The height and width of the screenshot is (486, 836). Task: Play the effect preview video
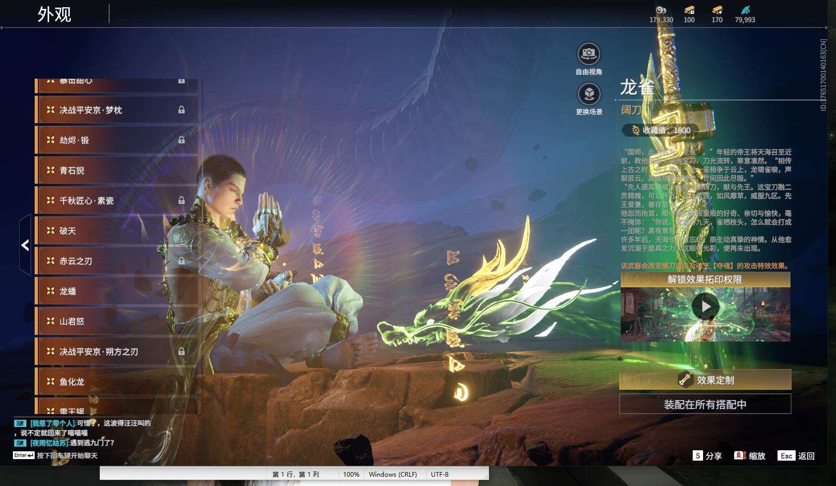coord(706,307)
